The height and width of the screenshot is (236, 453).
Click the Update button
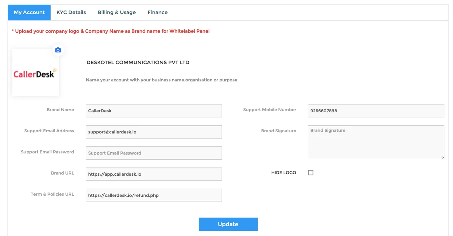point(228,224)
